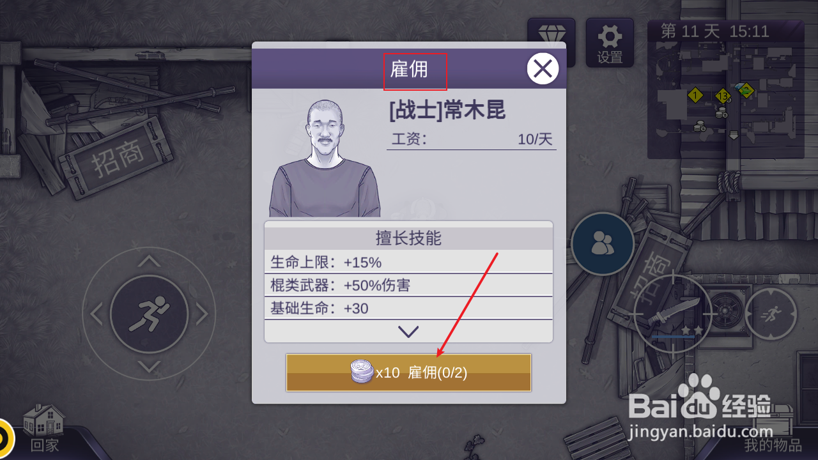Click the hire (0/2) gold button
The height and width of the screenshot is (460, 818).
click(408, 372)
